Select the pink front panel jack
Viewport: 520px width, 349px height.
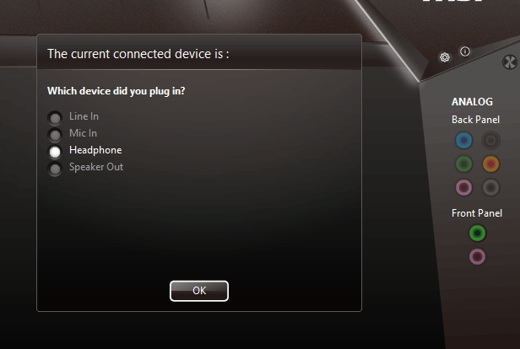(x=477, y=256)
